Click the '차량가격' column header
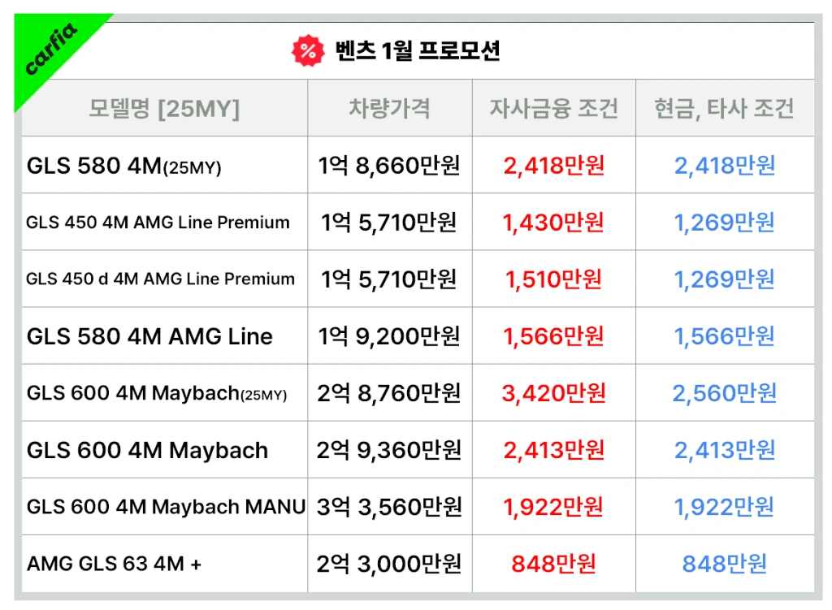Viewport: 832px width, 610px height. (x=389, y=108)
